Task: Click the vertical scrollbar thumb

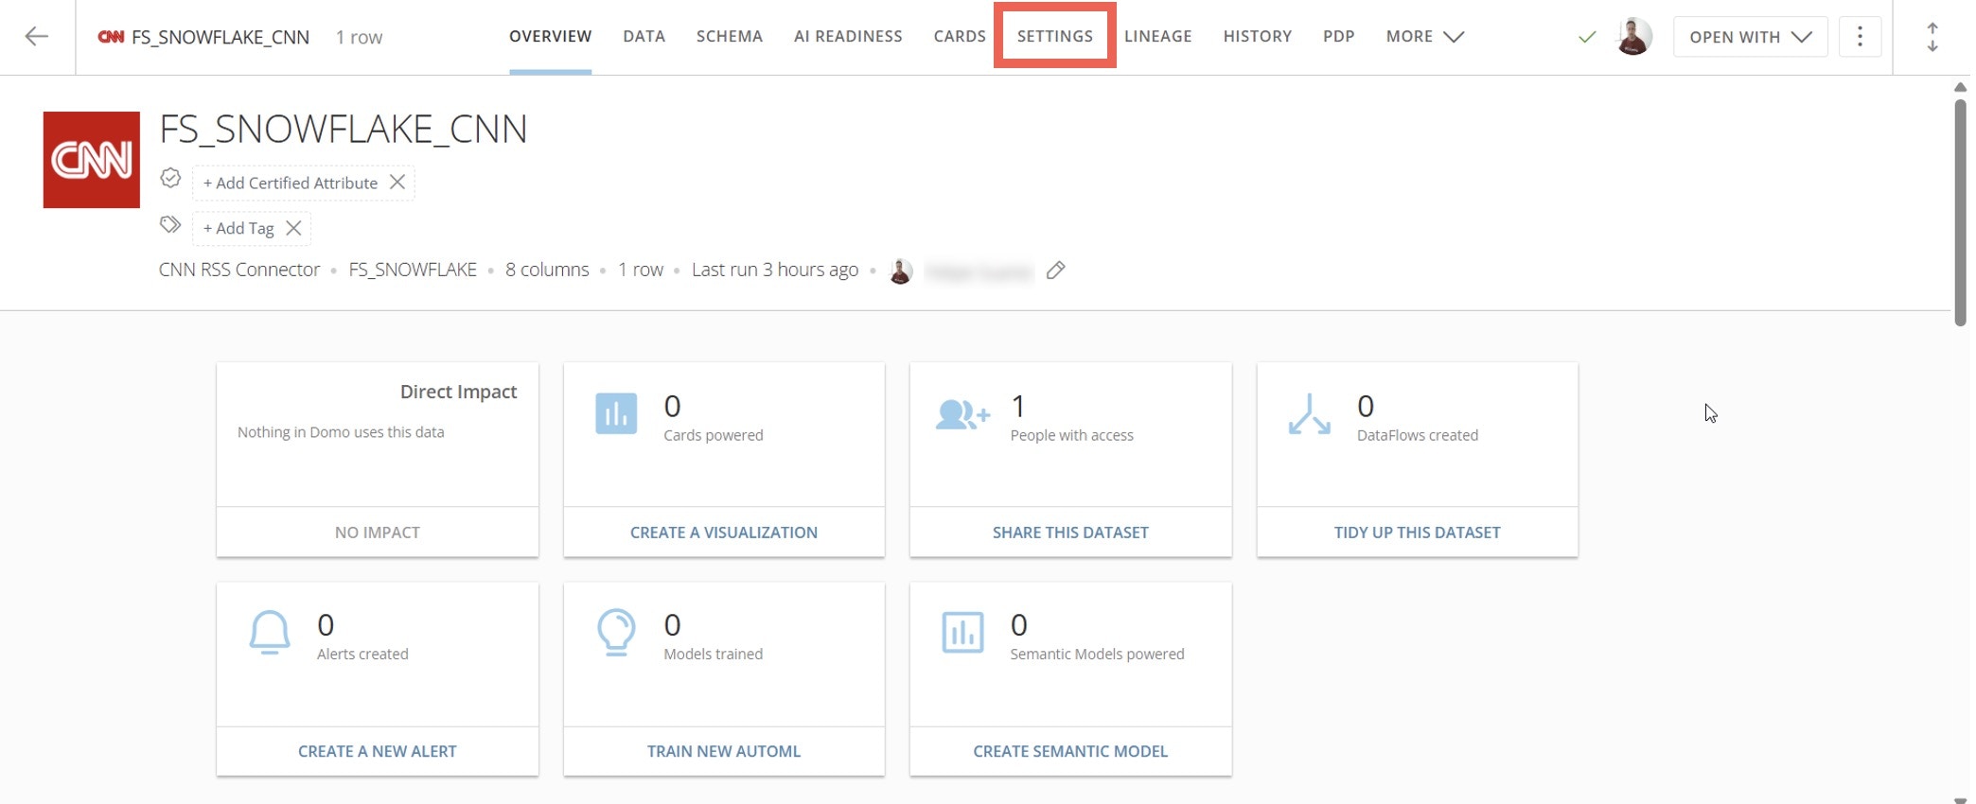Action: [1960, 211]
